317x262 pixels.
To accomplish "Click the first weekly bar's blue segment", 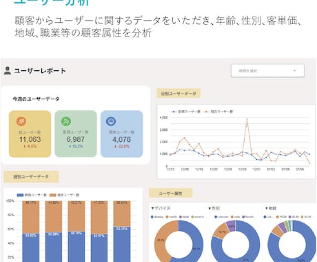I will coord(31,248).
